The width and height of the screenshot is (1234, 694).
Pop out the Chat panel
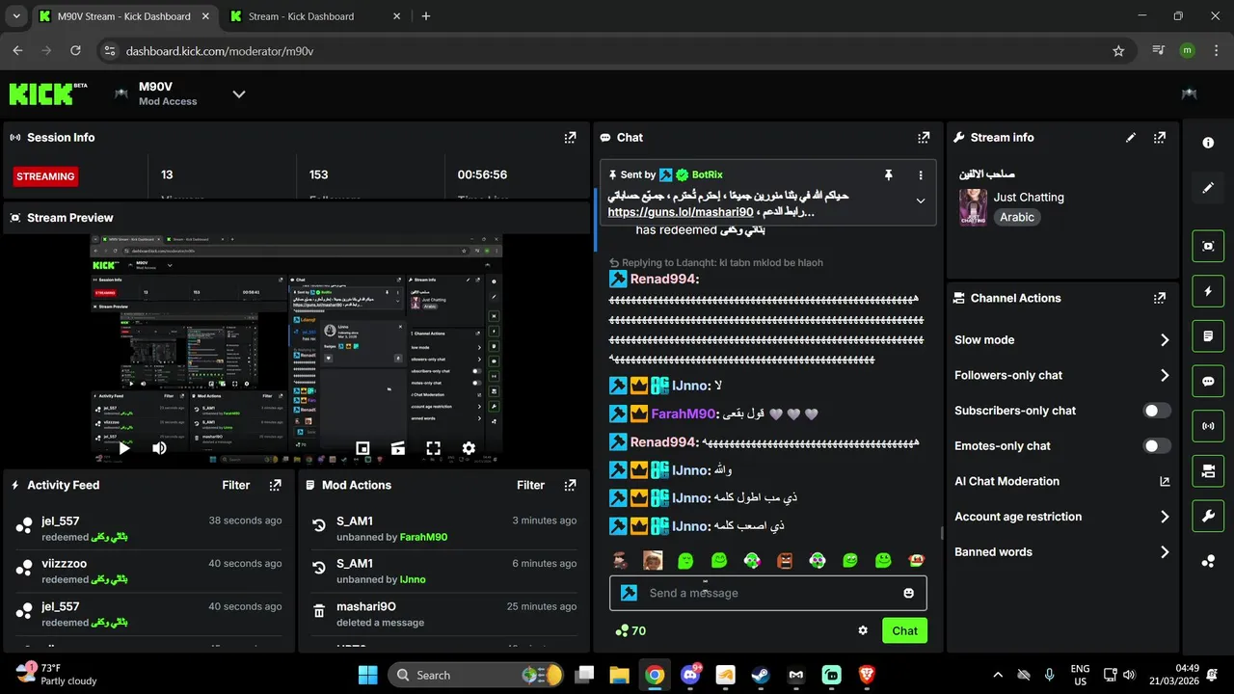pyautogui.click(x=924, y=138)
